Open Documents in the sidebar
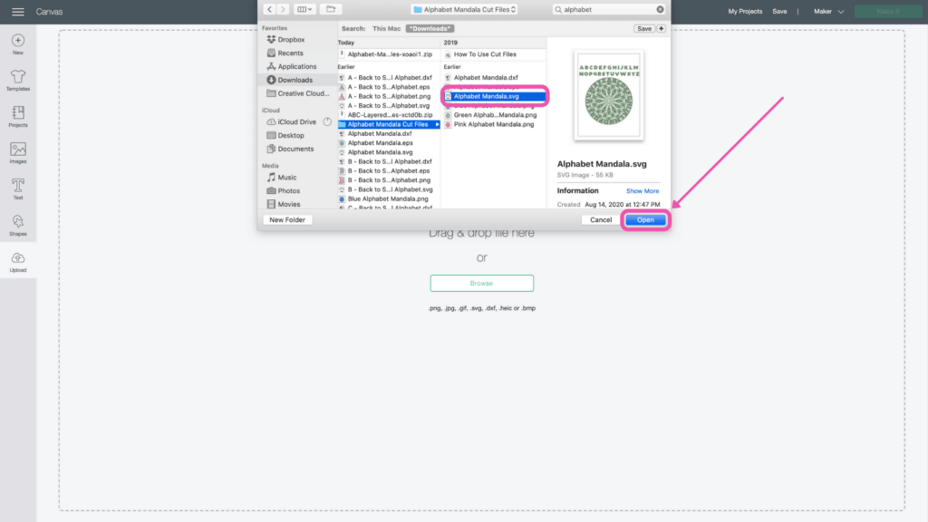928x522 pixels. pos(291,150)
